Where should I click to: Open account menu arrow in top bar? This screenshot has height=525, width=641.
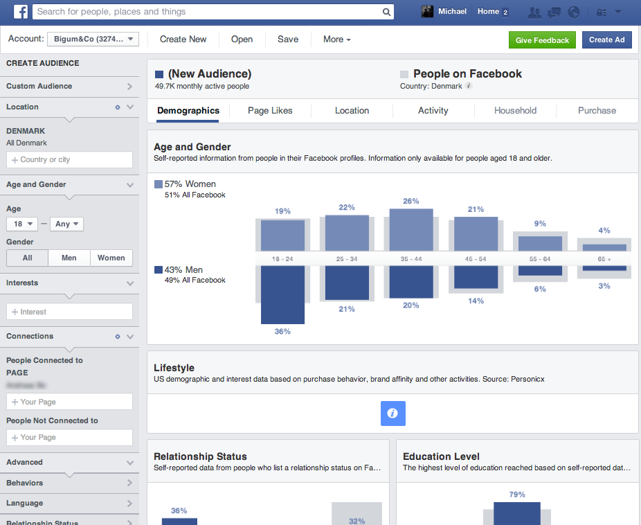(x=618, y=12)
